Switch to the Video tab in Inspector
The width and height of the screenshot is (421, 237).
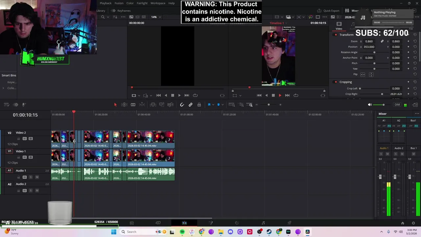point(339,26)
